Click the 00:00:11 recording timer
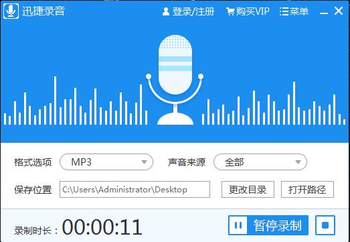The width and height of the screenshot is (350, 242). 102,227
